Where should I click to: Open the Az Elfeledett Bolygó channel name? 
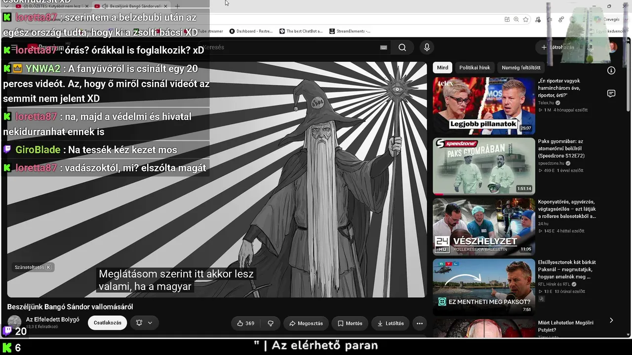tap(52, 319)
